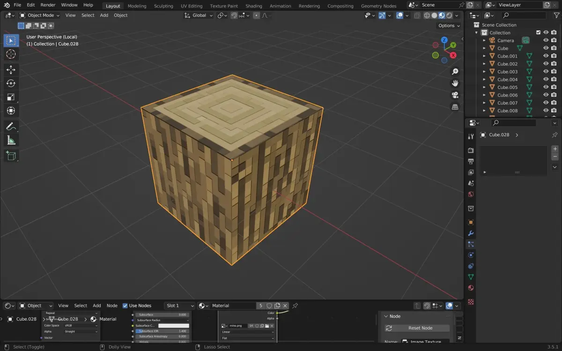Open the Modifiers wrench tab
This screenshot has width=562, height=351.
tap(471, 233)
